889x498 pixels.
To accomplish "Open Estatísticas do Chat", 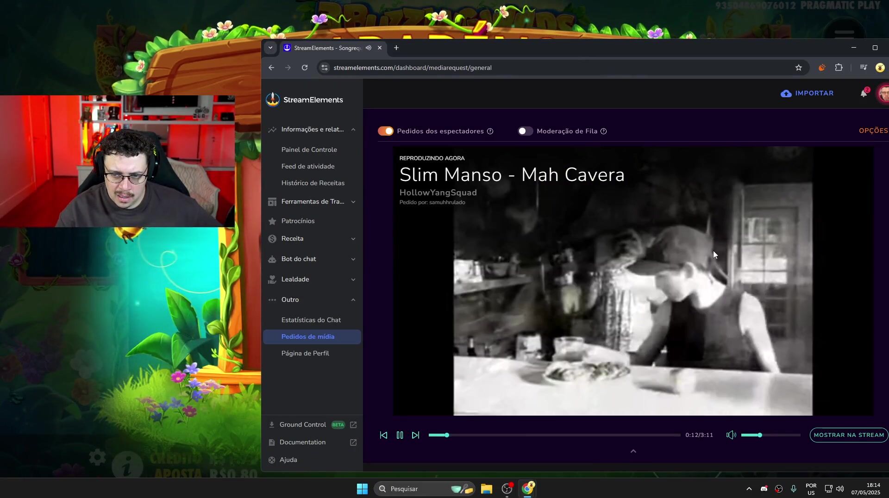I will point(311,320).
